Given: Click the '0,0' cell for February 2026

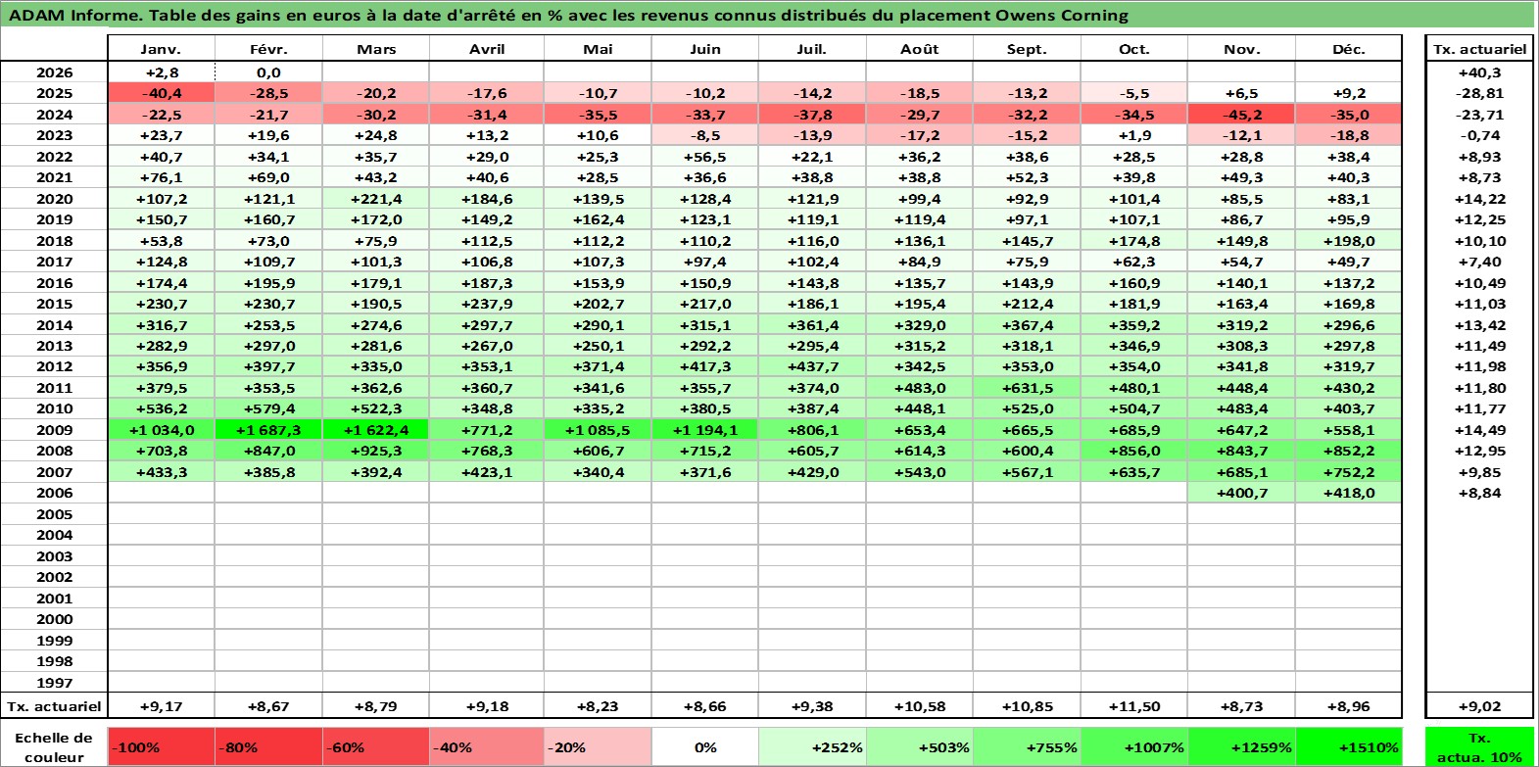Looking at the screenshot, I should point(268,72).
